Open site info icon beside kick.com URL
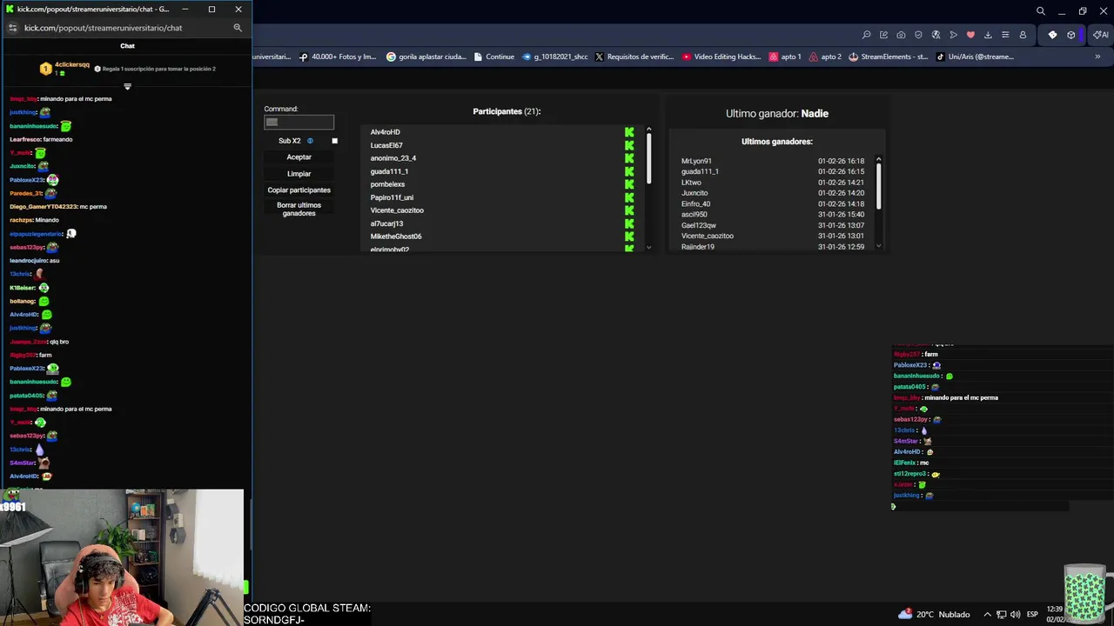Screen dimensions: 1114x626 [12, 28]
